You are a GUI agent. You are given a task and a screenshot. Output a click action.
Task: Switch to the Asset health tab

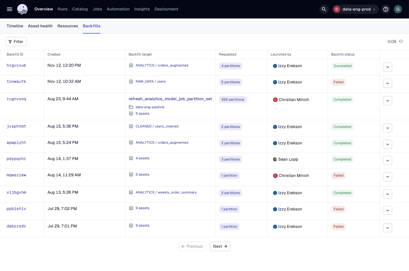[40, 26]
